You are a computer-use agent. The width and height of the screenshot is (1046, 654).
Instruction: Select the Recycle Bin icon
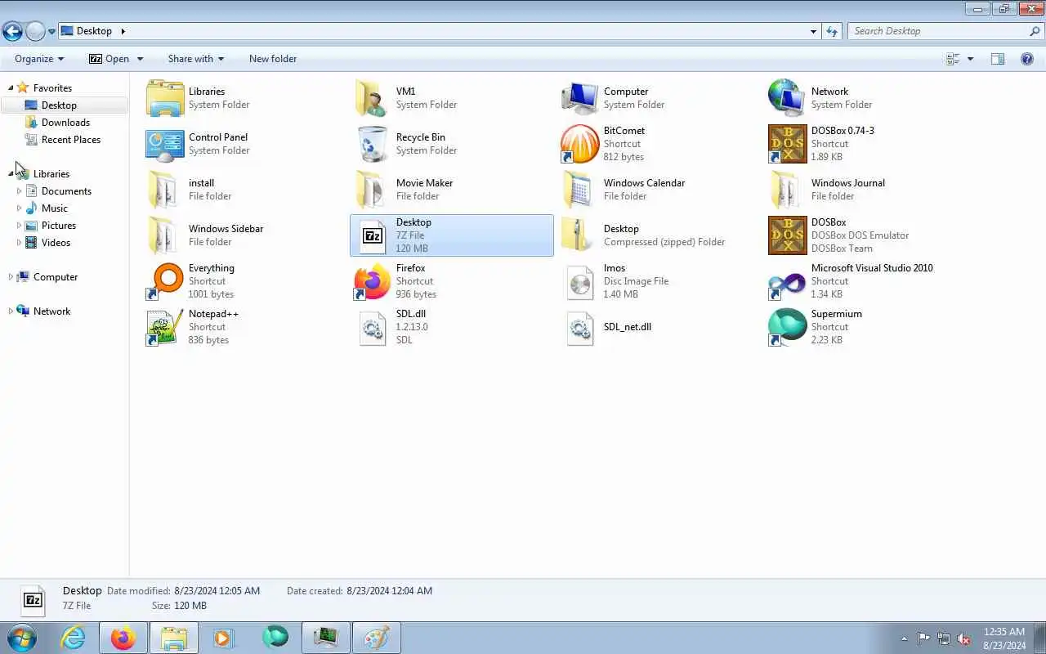coord(372,144)
